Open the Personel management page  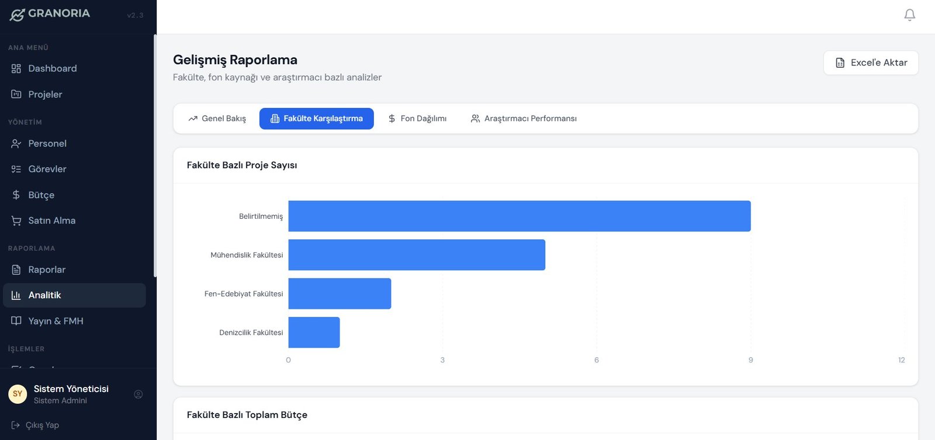[47, 144]
